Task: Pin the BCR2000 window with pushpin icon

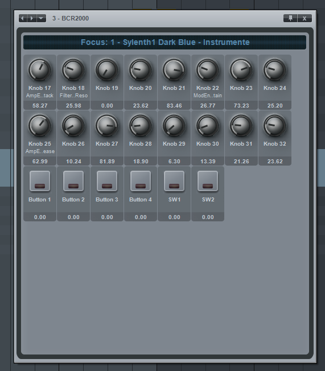Action: [x=290, y=18]
